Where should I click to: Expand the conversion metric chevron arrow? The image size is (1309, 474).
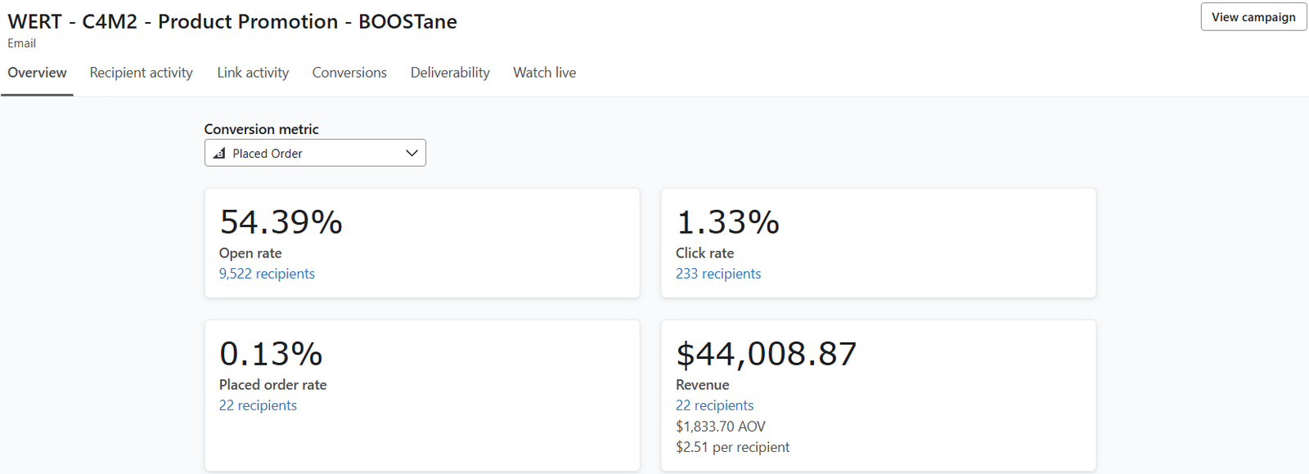point(412,154)
